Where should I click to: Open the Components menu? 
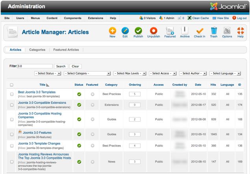(72, 18)
